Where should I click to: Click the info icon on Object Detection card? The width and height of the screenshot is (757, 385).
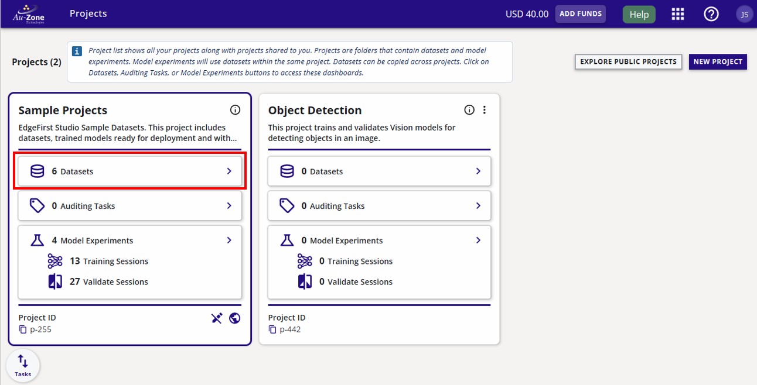469,109
